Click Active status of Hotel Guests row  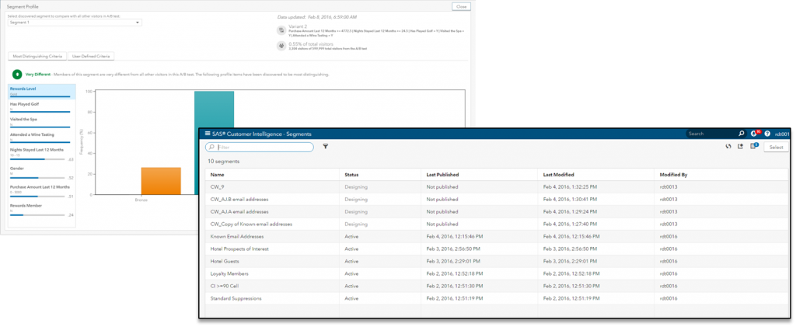coord(351,261)
